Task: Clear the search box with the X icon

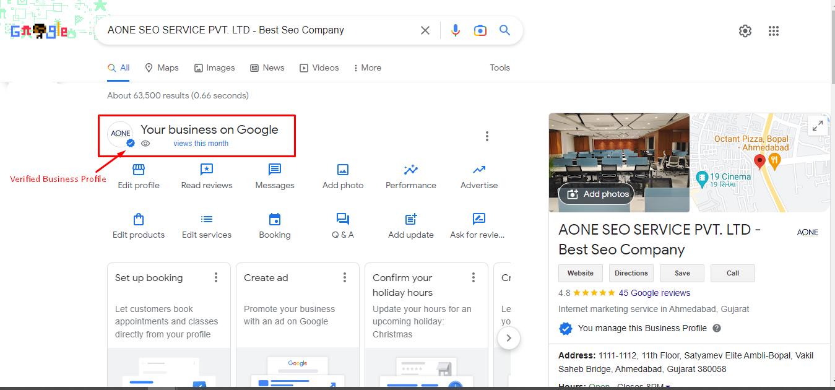Action: pos(425,30)
